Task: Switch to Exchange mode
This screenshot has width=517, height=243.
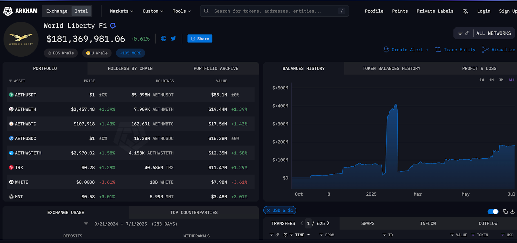Action: [x=57, y=11]
